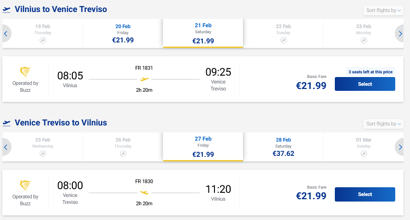Select the 08:05 Vilnius flight fare
The height and width of the screenshot is (220, 410).
click(x=364, y=84)
